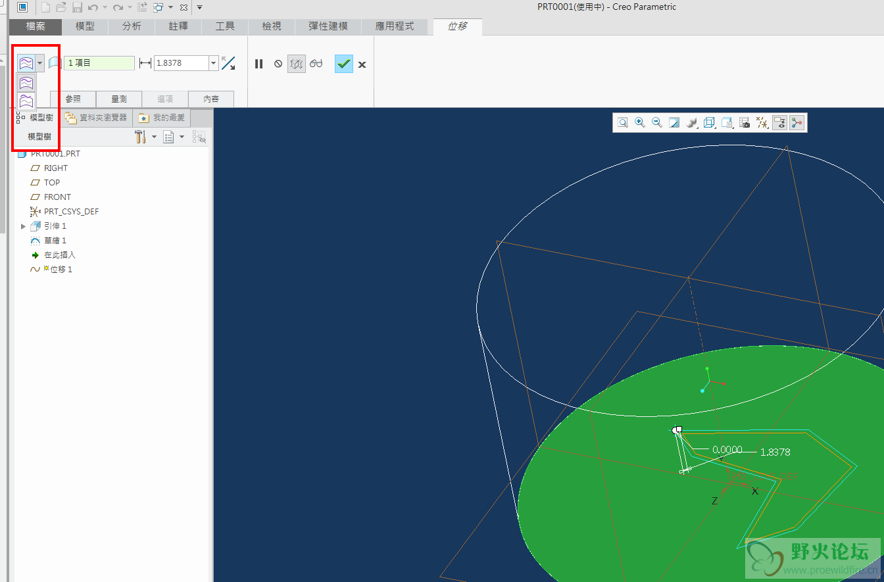Open the display style wireframe dropdown
The height and width of the screenshot is (582, 884).
(709, 122)
